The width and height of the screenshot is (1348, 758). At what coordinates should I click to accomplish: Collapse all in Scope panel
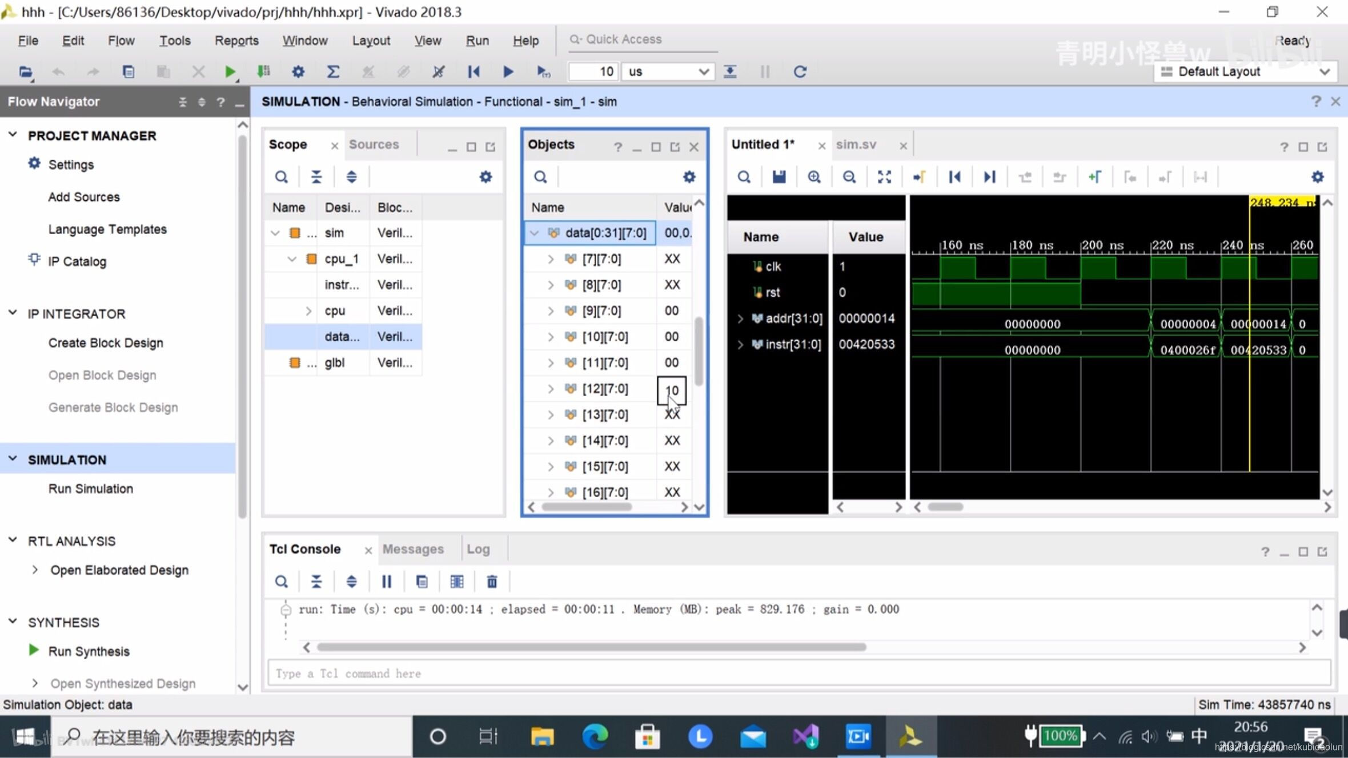(316, 177)
